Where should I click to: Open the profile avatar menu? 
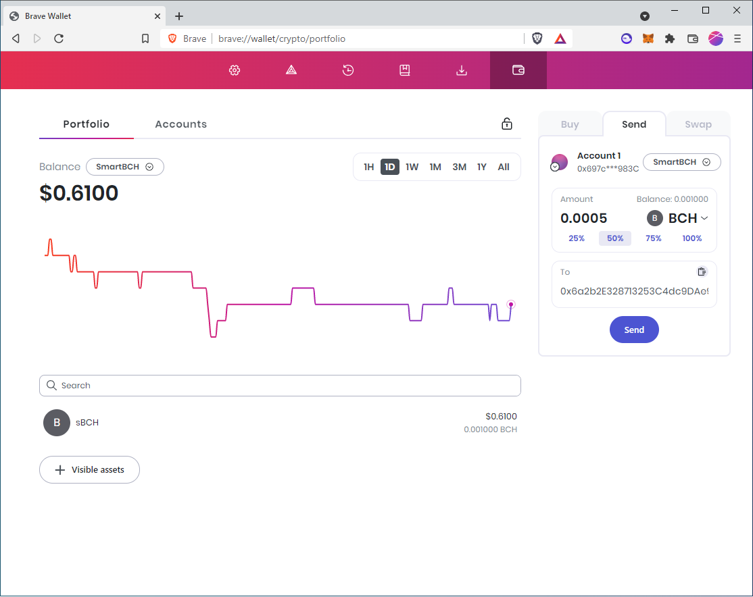[x=716, y=38]
